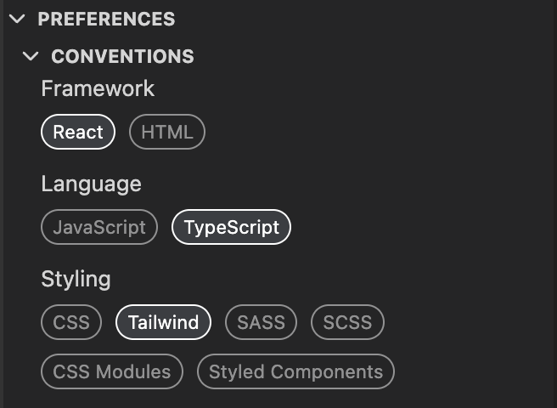Image resolution: width=557 pixels, height=408 pixels.
Task: Select React as the framework
Action: (x=78, y=132)
